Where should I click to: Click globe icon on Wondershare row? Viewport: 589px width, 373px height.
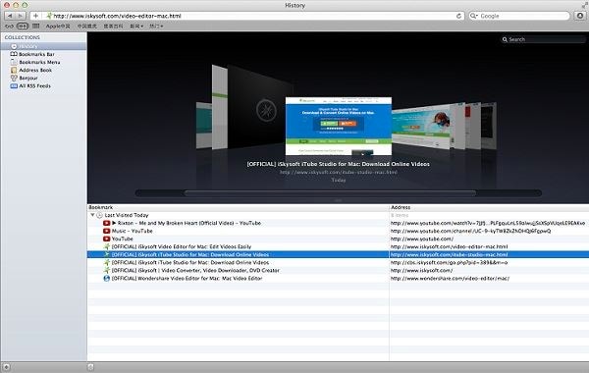pyautogui.click(x=107, y=279)
